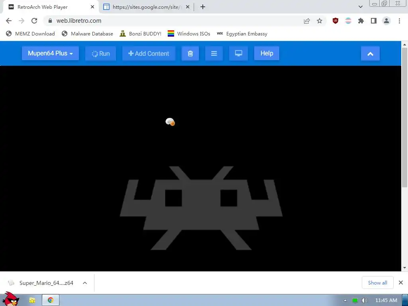Collapse toolbar with the up chevron button
This screenshot has height=306, width=408.
(x=370, y=54)
